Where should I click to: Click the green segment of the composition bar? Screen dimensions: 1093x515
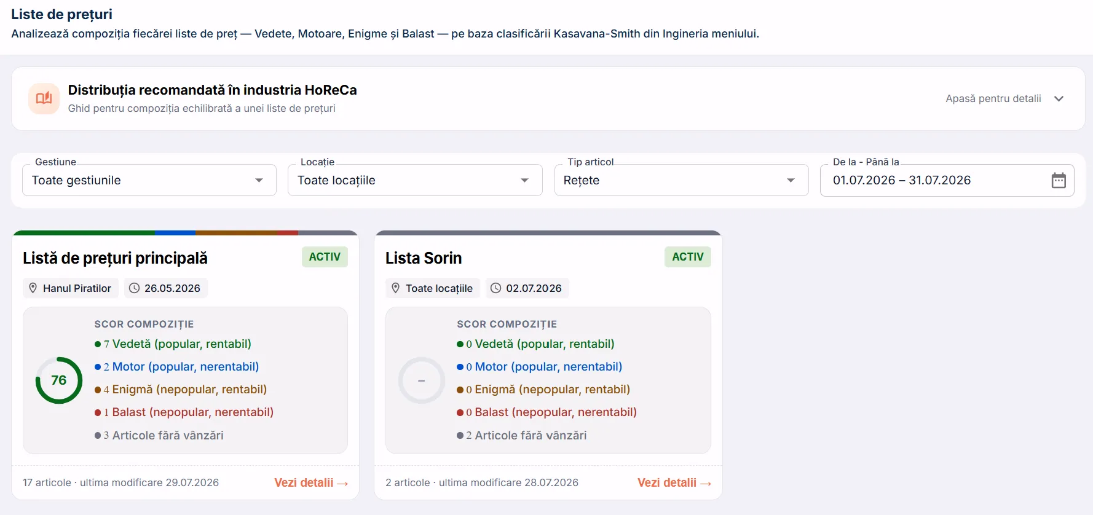(84, 233)
